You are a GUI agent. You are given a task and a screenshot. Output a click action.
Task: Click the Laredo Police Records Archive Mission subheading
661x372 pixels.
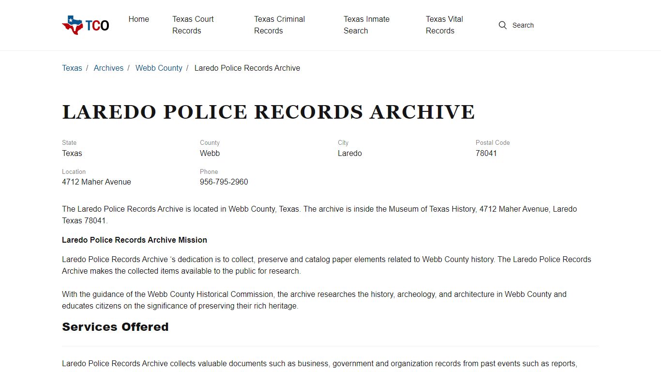click(135, 240)
